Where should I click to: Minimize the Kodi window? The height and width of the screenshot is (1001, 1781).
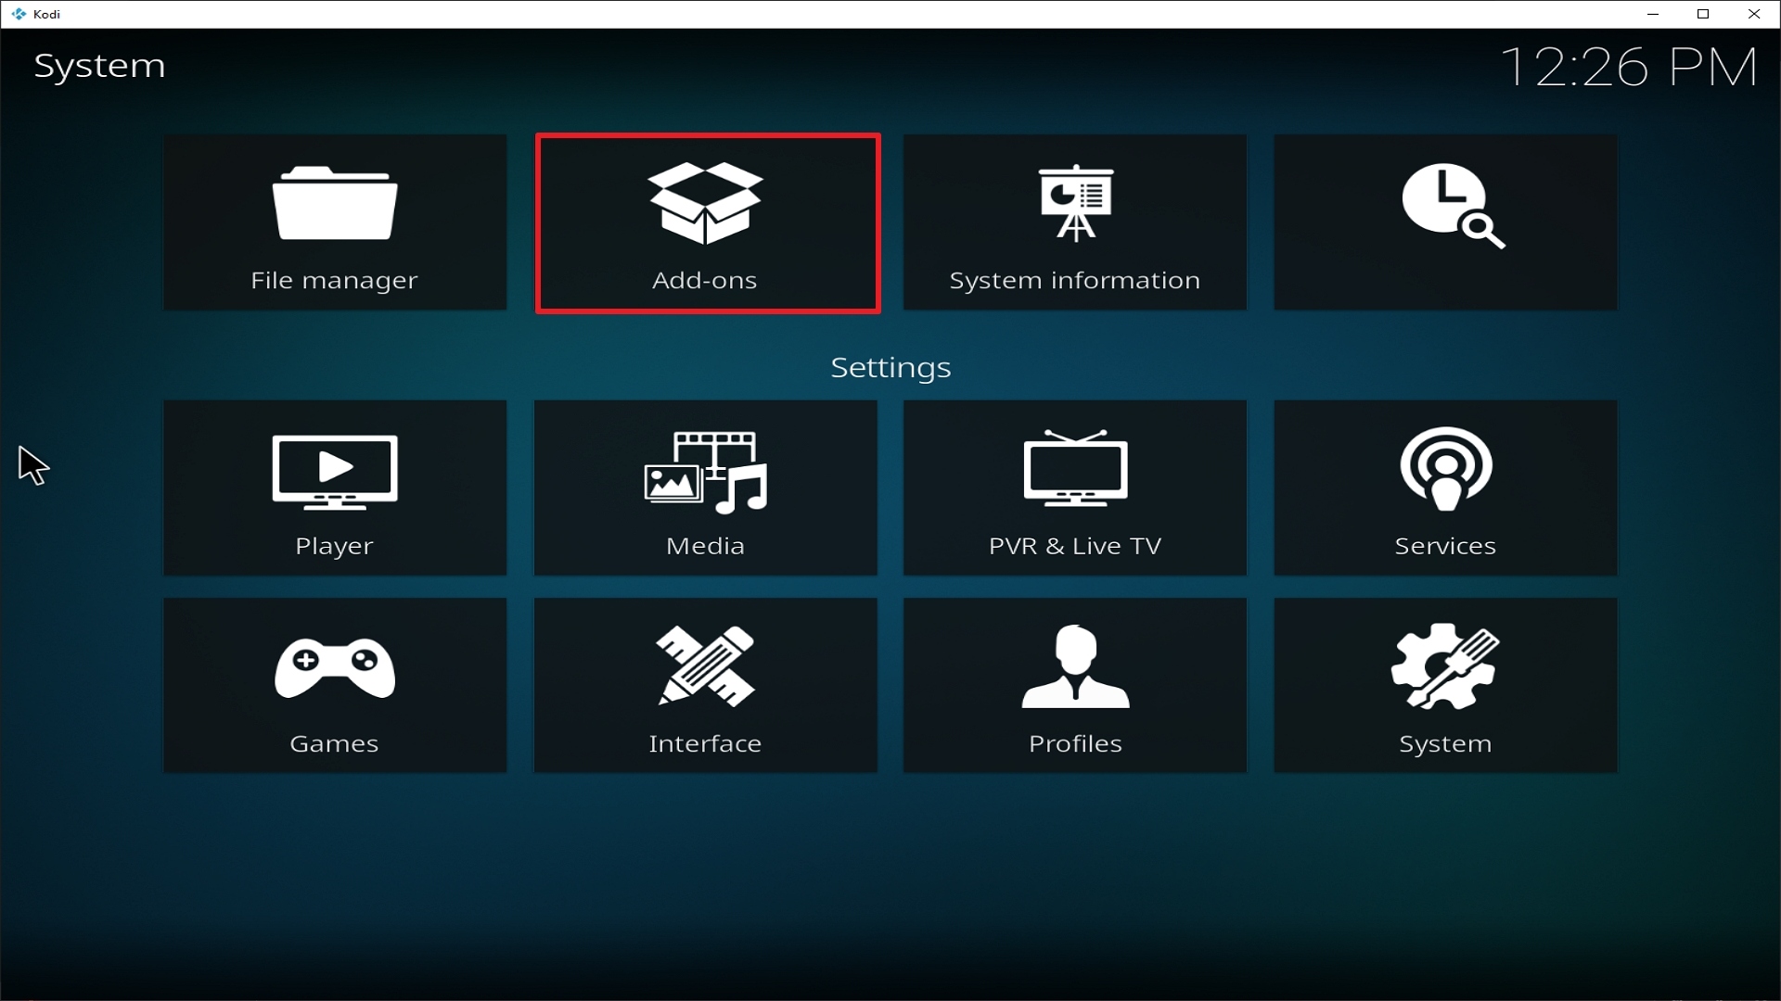[1653, 14]
